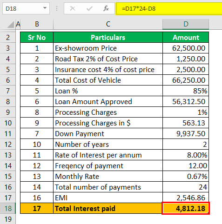Select column A header
The width and height of the screenshot is (222, 224).
(18, 24)
